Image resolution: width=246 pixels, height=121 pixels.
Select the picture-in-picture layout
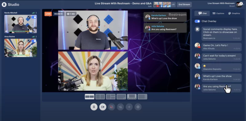coord(121,96)
